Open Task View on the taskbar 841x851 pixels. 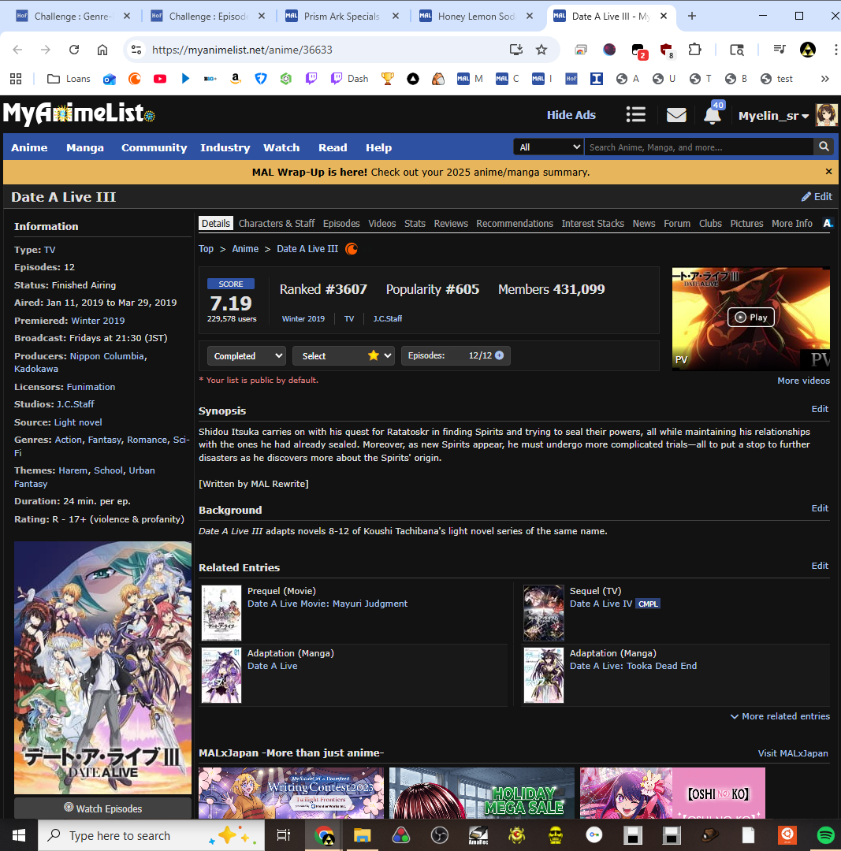click(284, 835)
